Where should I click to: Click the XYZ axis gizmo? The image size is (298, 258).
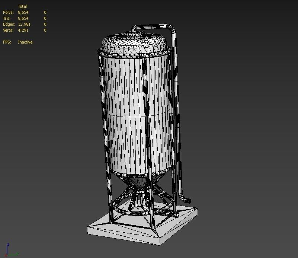pos(12,250)
